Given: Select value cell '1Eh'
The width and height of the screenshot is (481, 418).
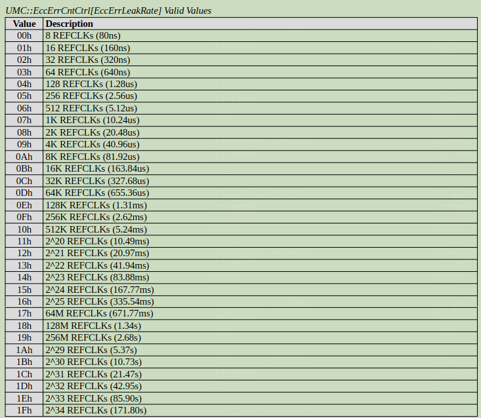Looking at the screenshot, I should click(x=24, y=398).
